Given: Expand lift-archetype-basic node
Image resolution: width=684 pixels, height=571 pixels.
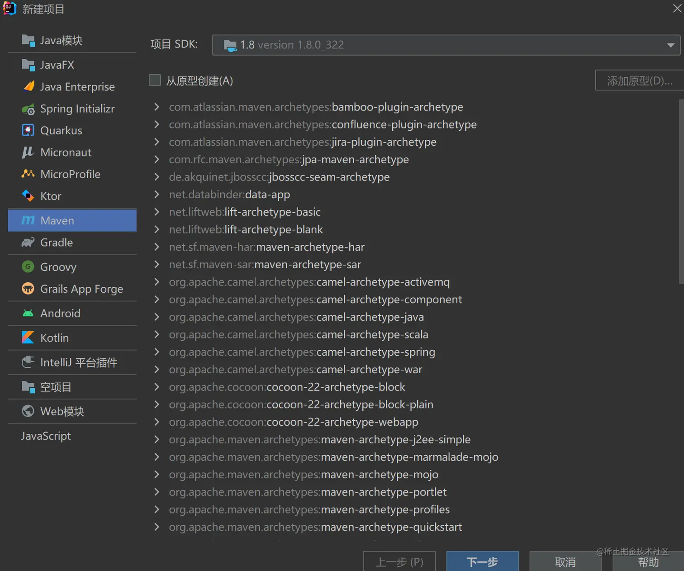Looking at the screenshot, I should click(157, 212).
